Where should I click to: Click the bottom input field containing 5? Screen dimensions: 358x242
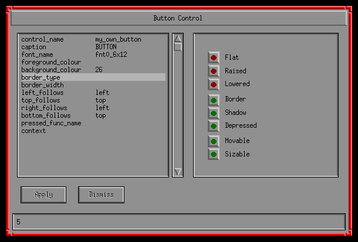point(179,221)
